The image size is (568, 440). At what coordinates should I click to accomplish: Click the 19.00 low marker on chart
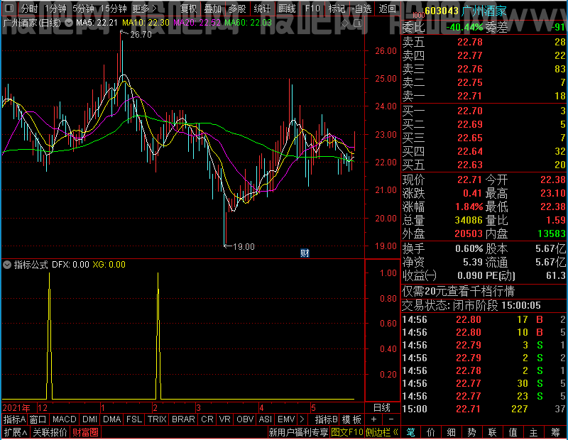[x=244, y=247]
